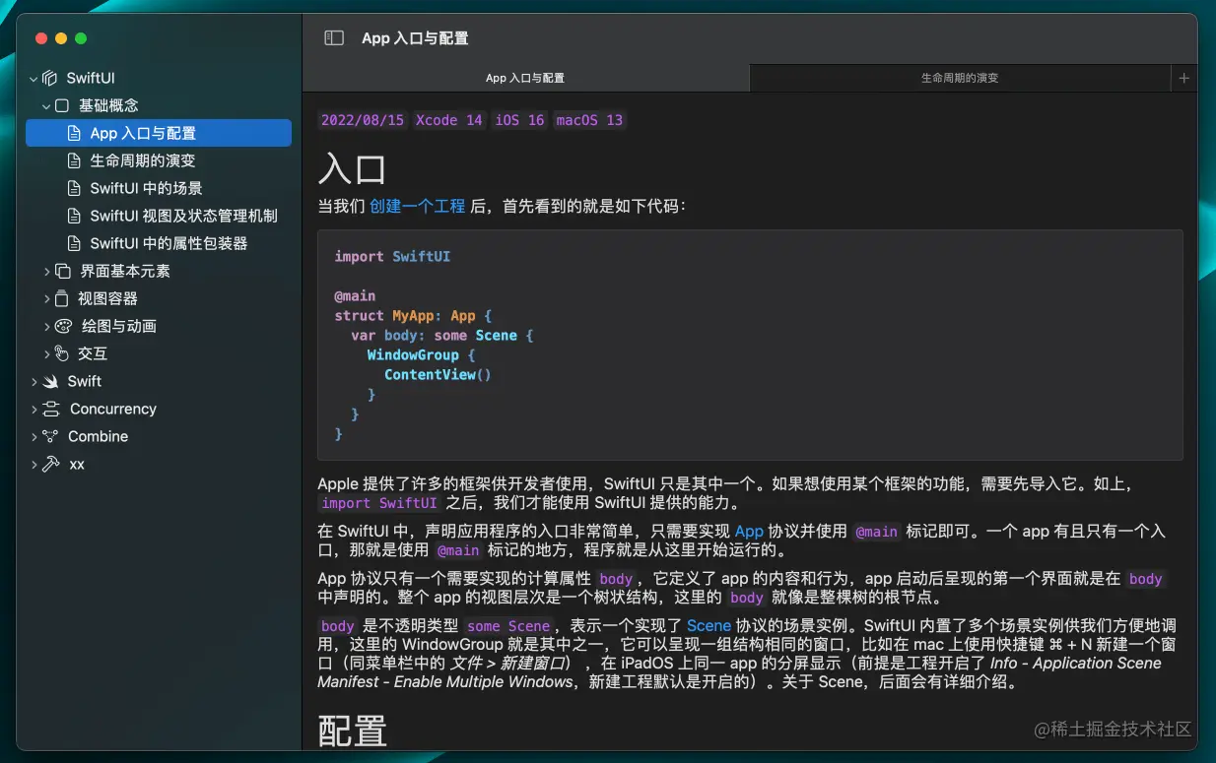Click the first @main inline code tag
The image size is (1216, 763).
pos(876,532)
